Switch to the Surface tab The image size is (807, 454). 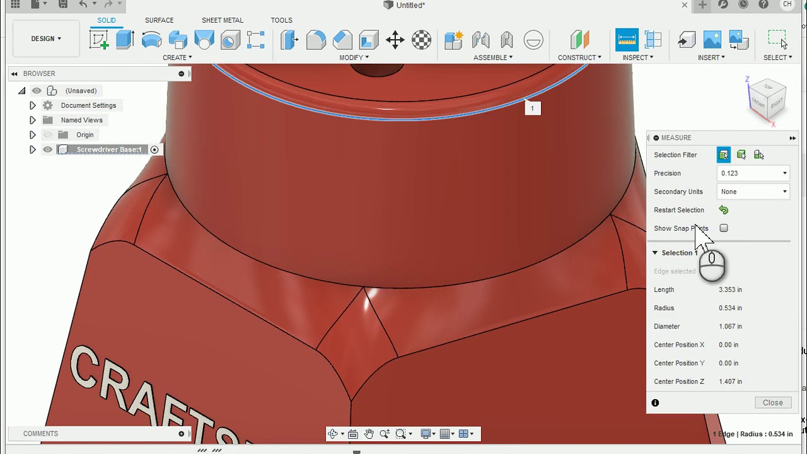[159, 20]
